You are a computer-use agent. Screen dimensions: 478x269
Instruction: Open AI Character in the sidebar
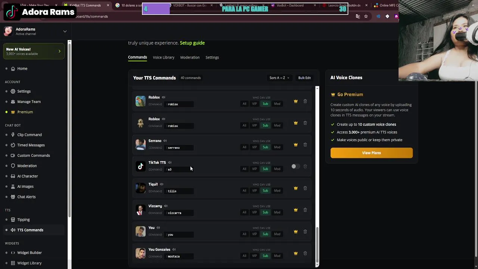pos(27,176)
